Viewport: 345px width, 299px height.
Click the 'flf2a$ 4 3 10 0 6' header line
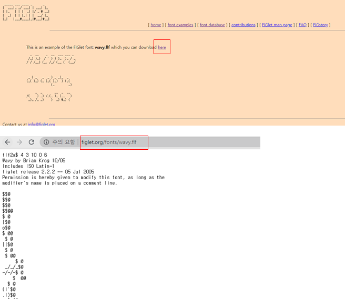click(25, 155)
